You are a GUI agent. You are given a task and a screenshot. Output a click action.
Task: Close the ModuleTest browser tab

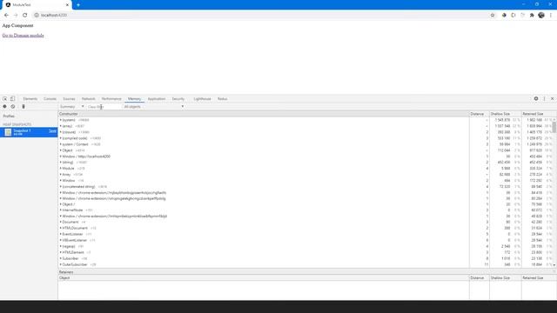point(67,5)
